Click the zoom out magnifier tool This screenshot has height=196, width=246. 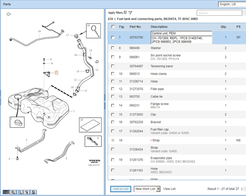pyautogui.click(x=20, y=192)
